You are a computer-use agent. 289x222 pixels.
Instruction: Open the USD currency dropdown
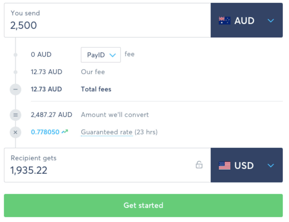pyautogui.click(x=246, y=166)
